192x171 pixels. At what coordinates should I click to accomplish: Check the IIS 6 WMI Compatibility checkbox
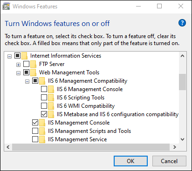44,105
